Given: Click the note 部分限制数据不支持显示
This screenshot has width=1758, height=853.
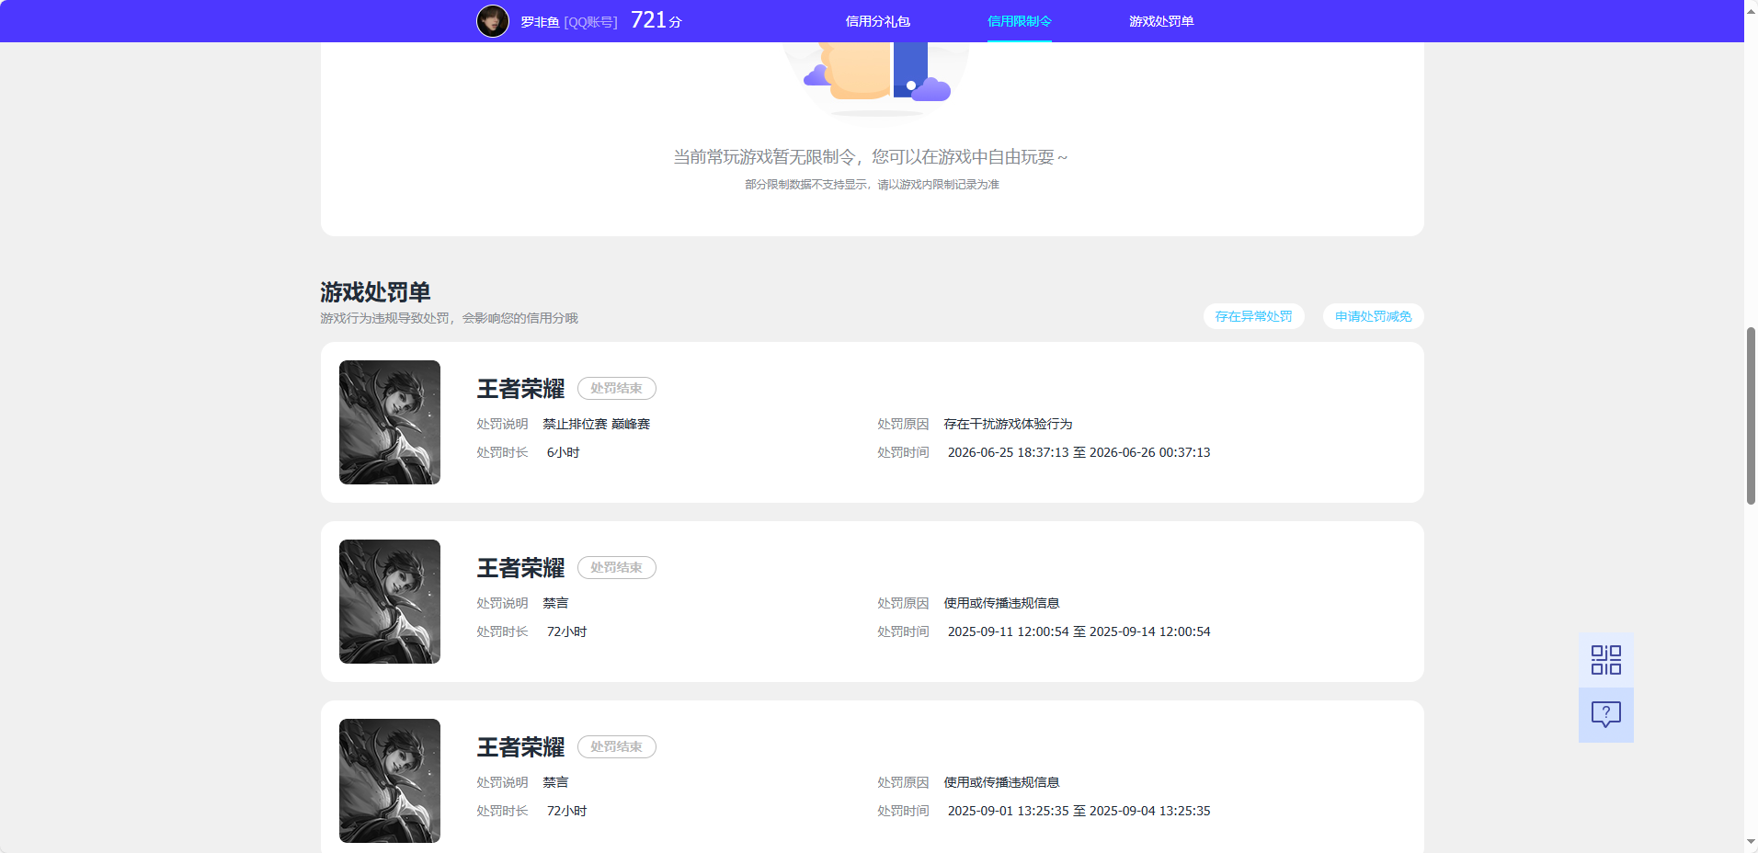Looking at the screenshot, I should point(872,185).
